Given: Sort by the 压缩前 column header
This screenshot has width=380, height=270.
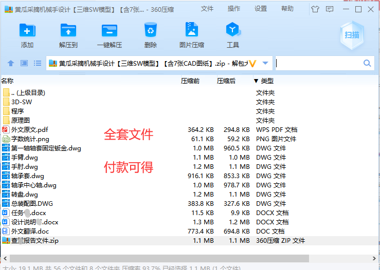Looking at the screenshot, I should click(x=190, y=81).
